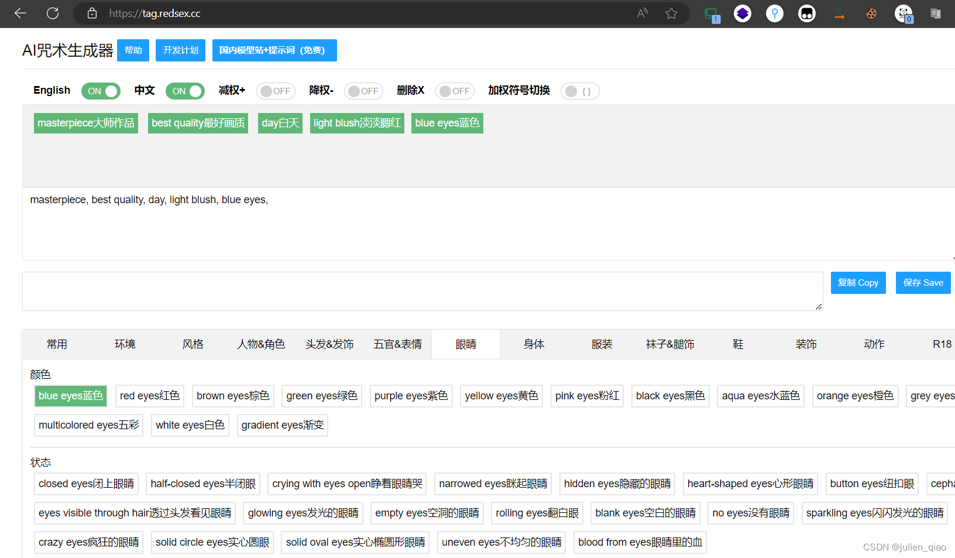This screenshot has height=558, width=955.
Task: Switch to the 风格 tab
Action: (x=193, y=344)
